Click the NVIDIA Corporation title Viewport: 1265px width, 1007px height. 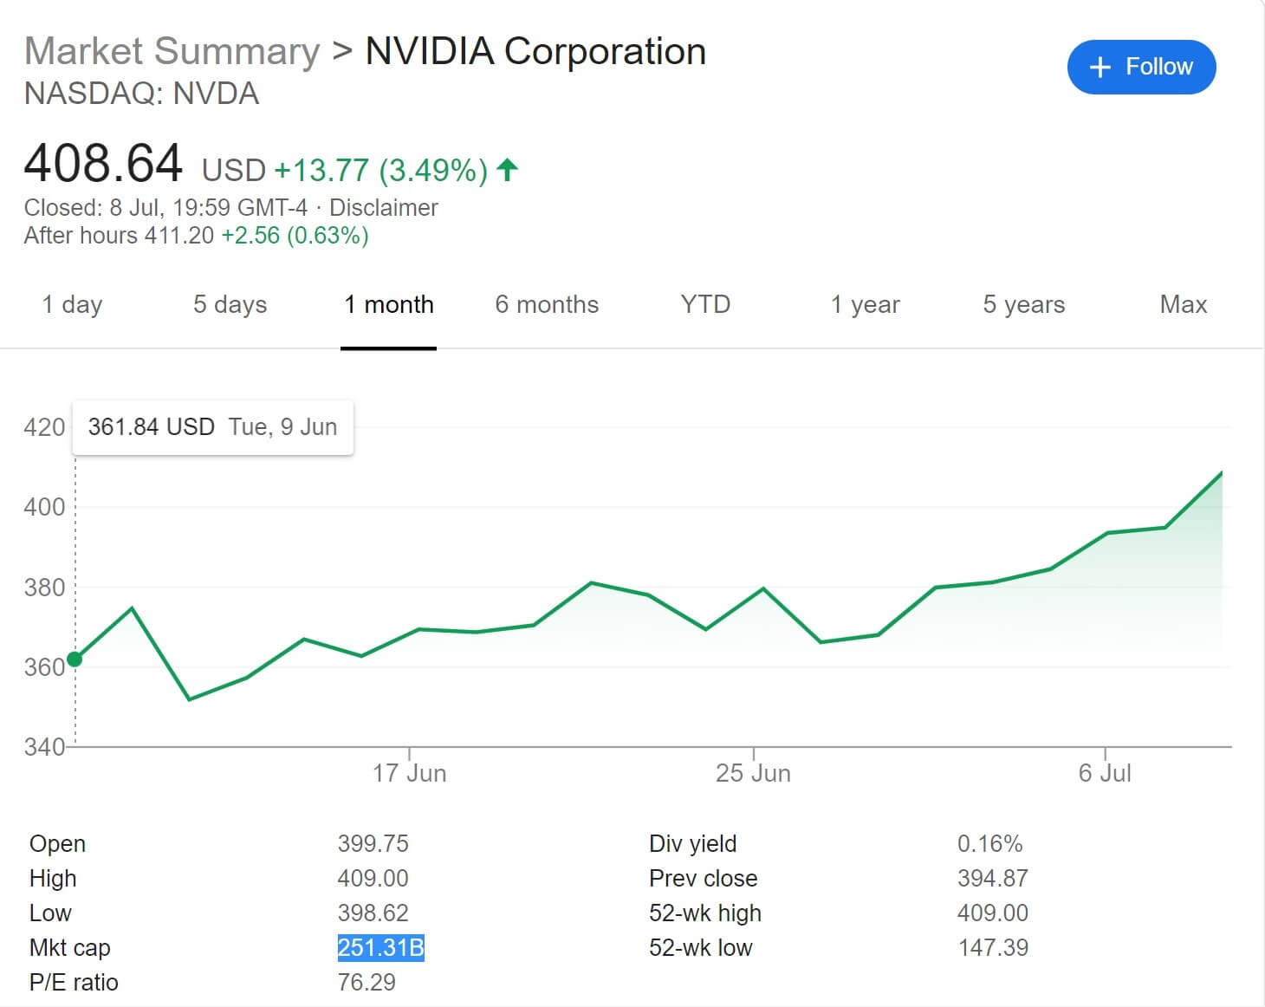click(535, 51)
